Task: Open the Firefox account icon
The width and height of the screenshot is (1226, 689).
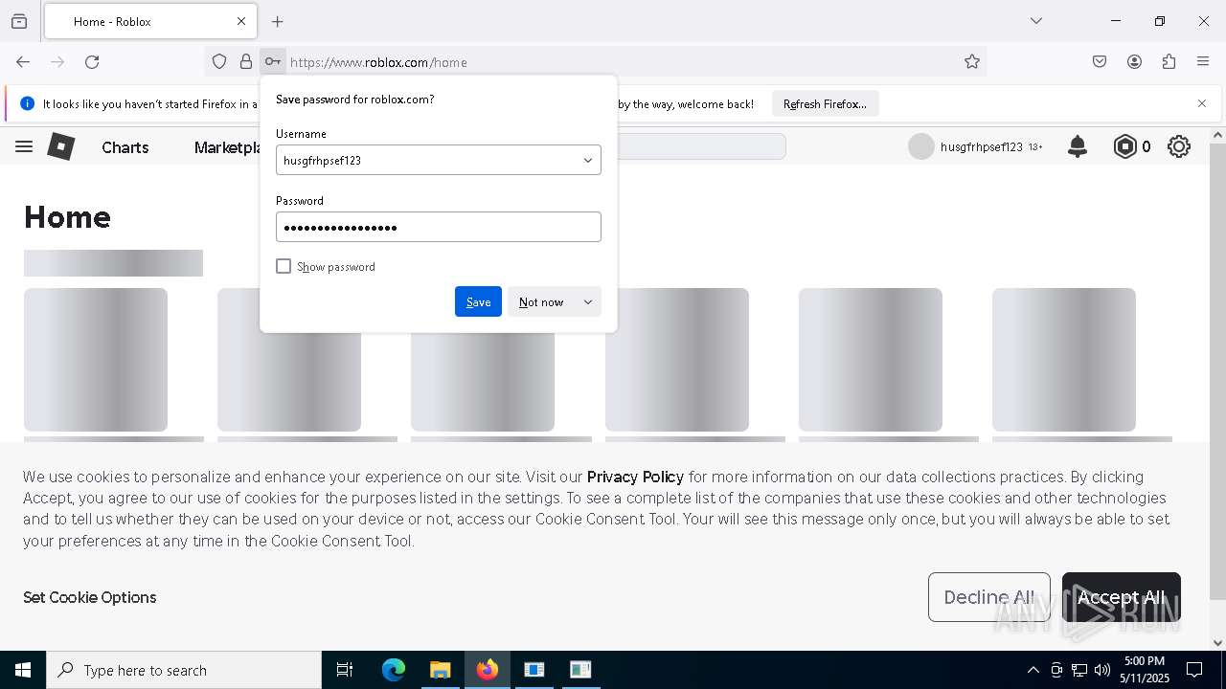Action: [x=1134, y=62]
